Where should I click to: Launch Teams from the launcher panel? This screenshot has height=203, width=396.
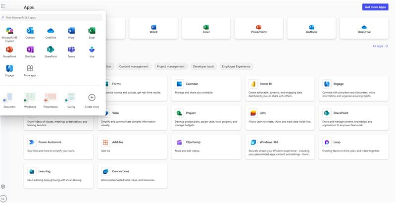[x=71, y=52]
